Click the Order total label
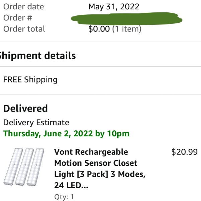 (x=24, y=29)
